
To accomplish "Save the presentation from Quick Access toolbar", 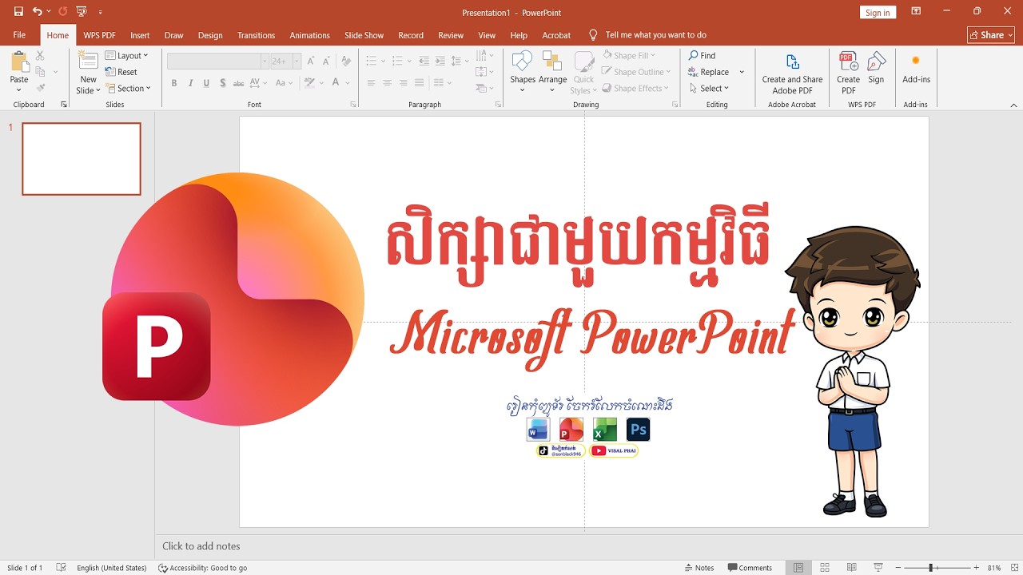I will click(x=18, y=12).
